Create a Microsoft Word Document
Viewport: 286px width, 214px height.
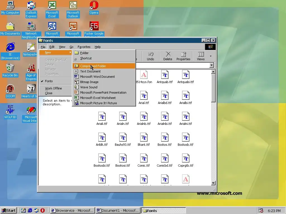pos(104,77)
